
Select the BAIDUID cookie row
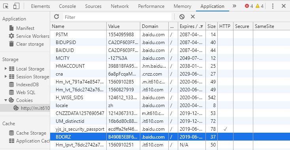pos(170,50)
